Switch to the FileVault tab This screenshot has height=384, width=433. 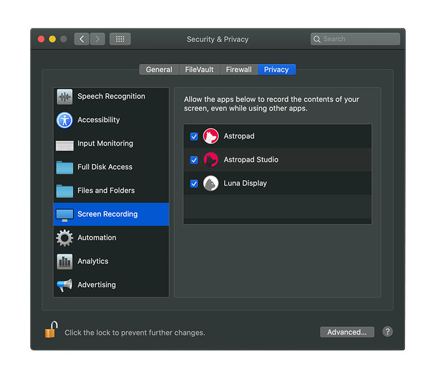pyautogui.click(x=199, y=70)
